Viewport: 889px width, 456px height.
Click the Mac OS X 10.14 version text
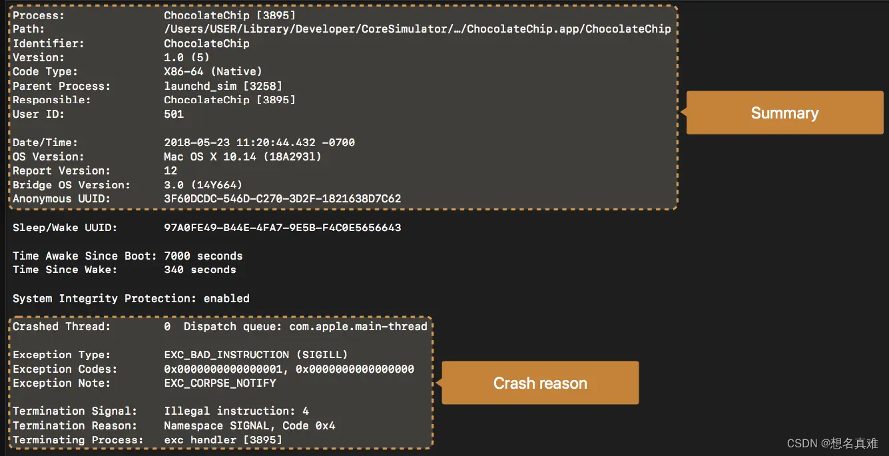pos(242,156)
